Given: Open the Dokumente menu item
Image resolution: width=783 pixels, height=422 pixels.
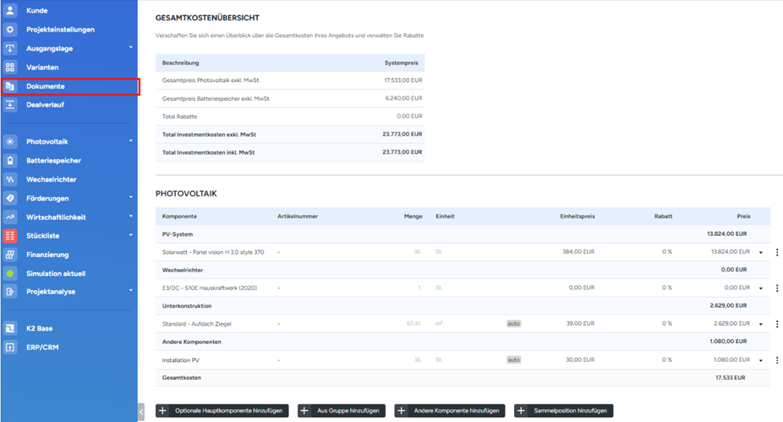Looking at the screenshot, I should (46, 86).
